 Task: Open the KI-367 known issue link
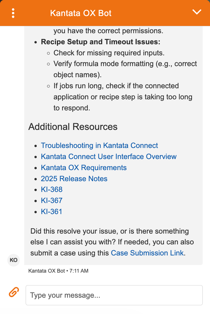click(x=52, y=200)
